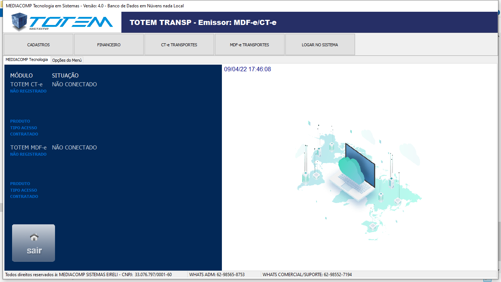
Task: Click the TOTEM Sistema logo
Action: click(62, 22)
